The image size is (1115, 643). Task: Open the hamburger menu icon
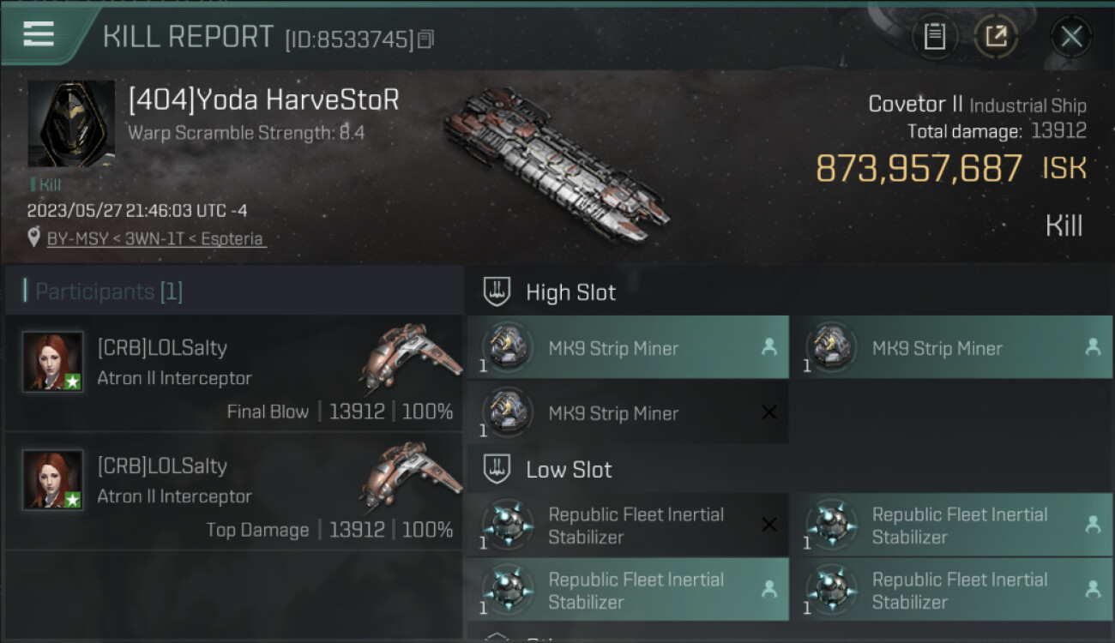[x=39, y=34]
